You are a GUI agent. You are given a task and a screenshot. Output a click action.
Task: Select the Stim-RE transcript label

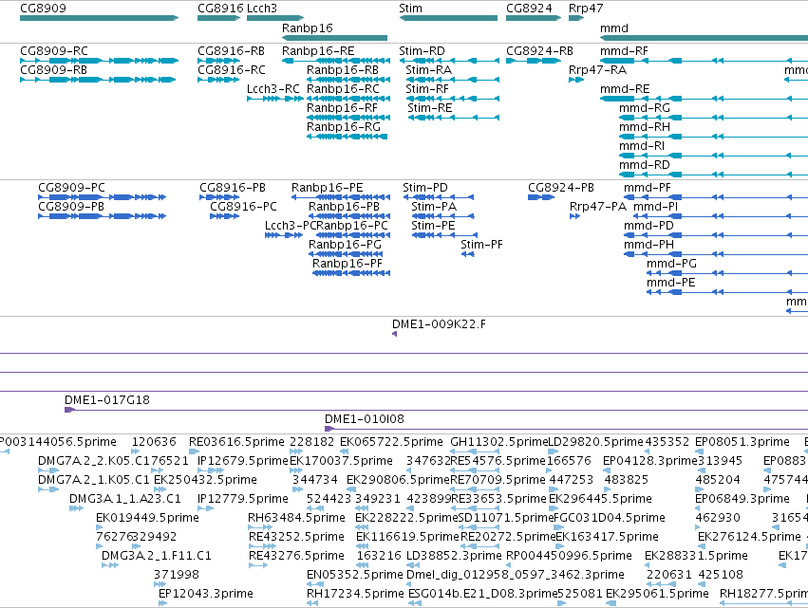point(430,108)
